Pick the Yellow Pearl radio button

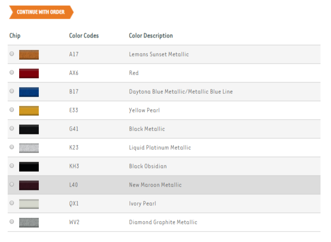pyautogui.click(x=12, y=110)
